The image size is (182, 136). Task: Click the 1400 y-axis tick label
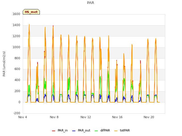(x=16, y=25)
